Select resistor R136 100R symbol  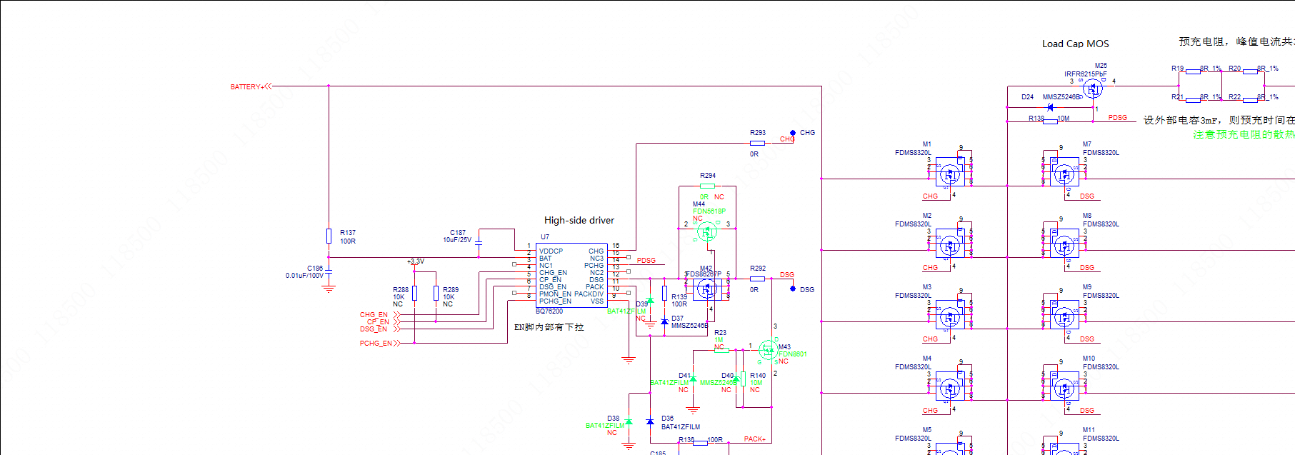click(x=700, y=443)
